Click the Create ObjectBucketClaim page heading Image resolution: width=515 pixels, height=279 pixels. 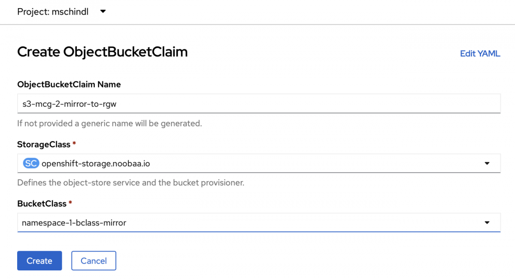102,52
